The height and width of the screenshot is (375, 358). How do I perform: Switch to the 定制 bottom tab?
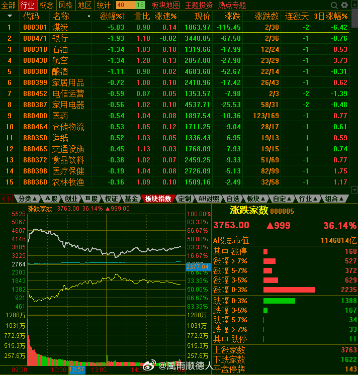185,199
